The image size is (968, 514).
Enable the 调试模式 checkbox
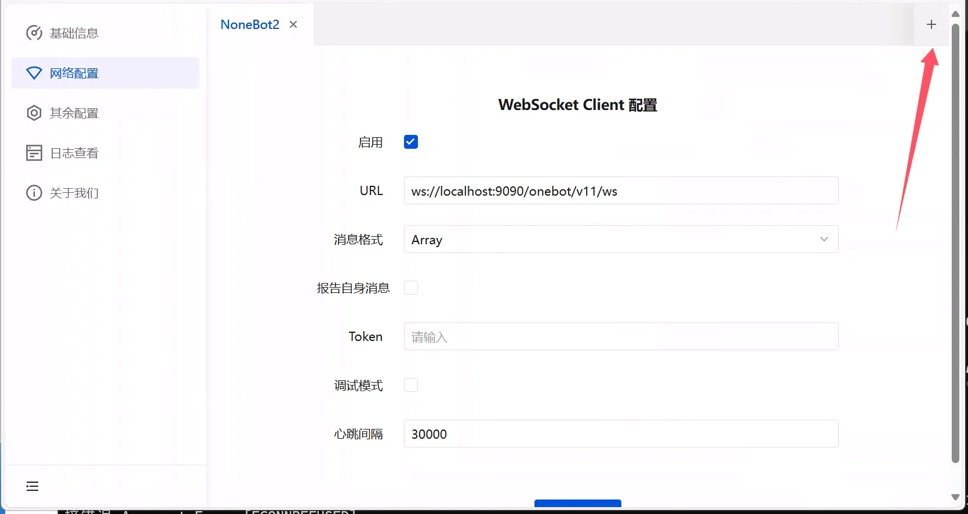coord(411,385)
